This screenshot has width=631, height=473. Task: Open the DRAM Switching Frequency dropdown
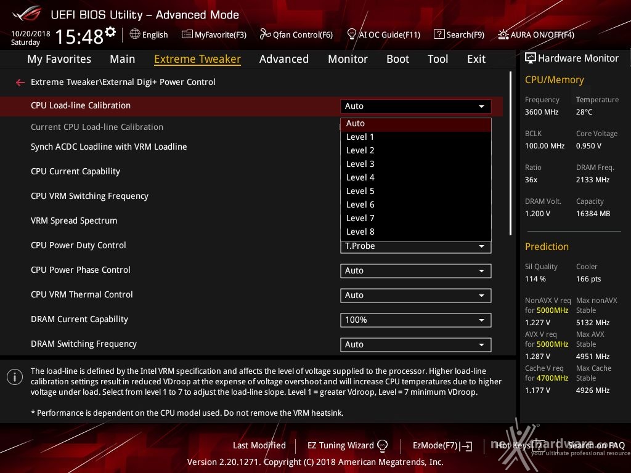[x=416, y=345]
